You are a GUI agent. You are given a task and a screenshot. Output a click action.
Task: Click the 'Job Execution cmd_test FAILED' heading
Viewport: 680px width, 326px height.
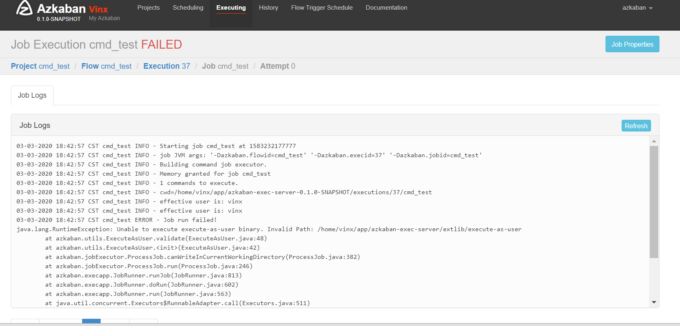click(x=97, y=44)
